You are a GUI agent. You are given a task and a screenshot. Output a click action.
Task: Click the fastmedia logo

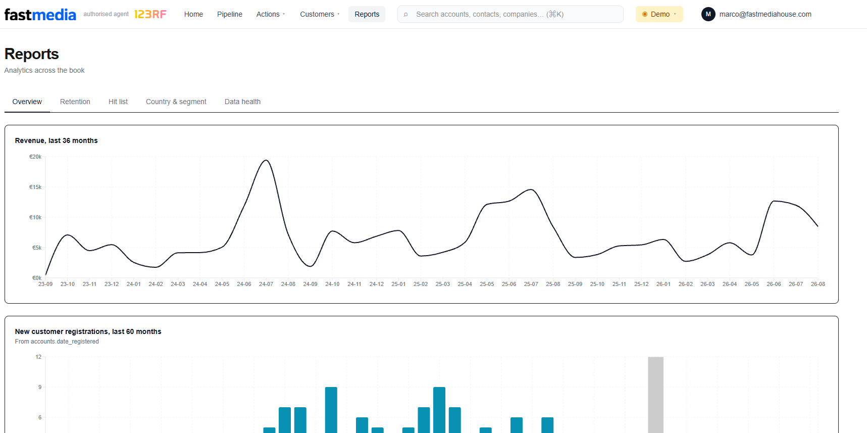(40, 14)
